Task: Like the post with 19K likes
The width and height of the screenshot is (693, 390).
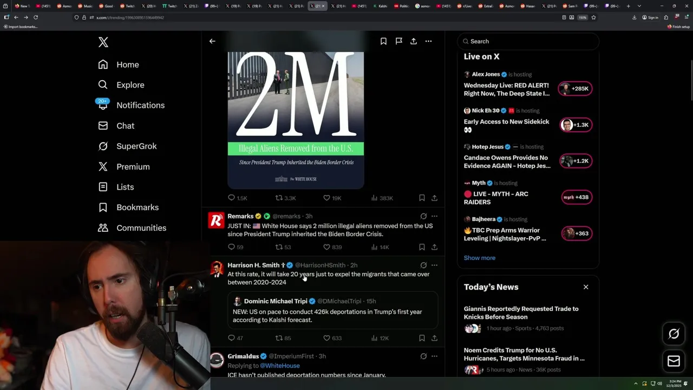Action: tap(332, 198)
